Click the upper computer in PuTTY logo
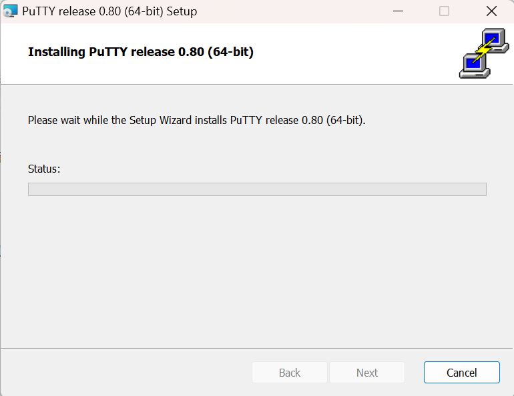 (495, 41)
